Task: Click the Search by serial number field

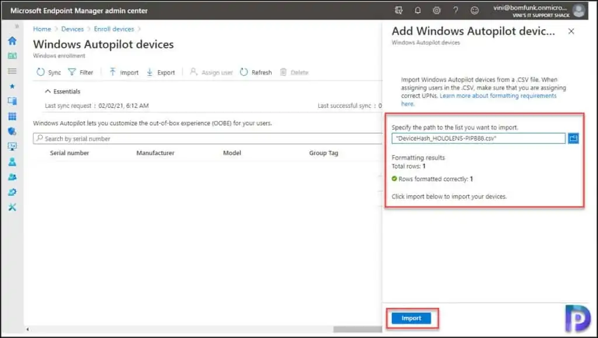Action: 208,139
